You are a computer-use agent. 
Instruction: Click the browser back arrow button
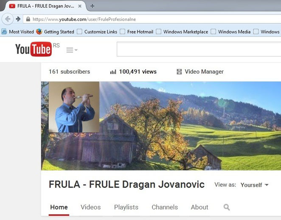(x=8, y=19)
